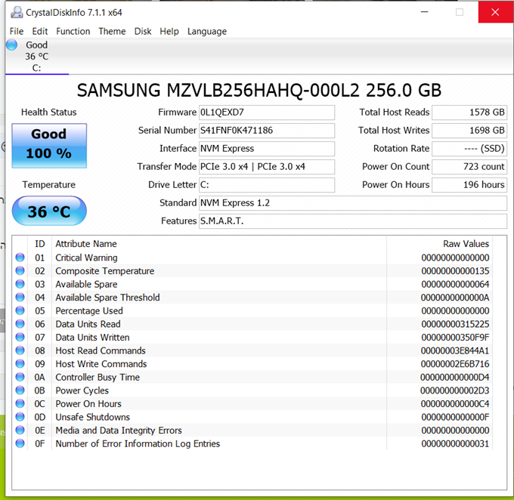Select the C: disk status orb tab
Viewport: 514px width, 500px height.
tap(12, 45)
